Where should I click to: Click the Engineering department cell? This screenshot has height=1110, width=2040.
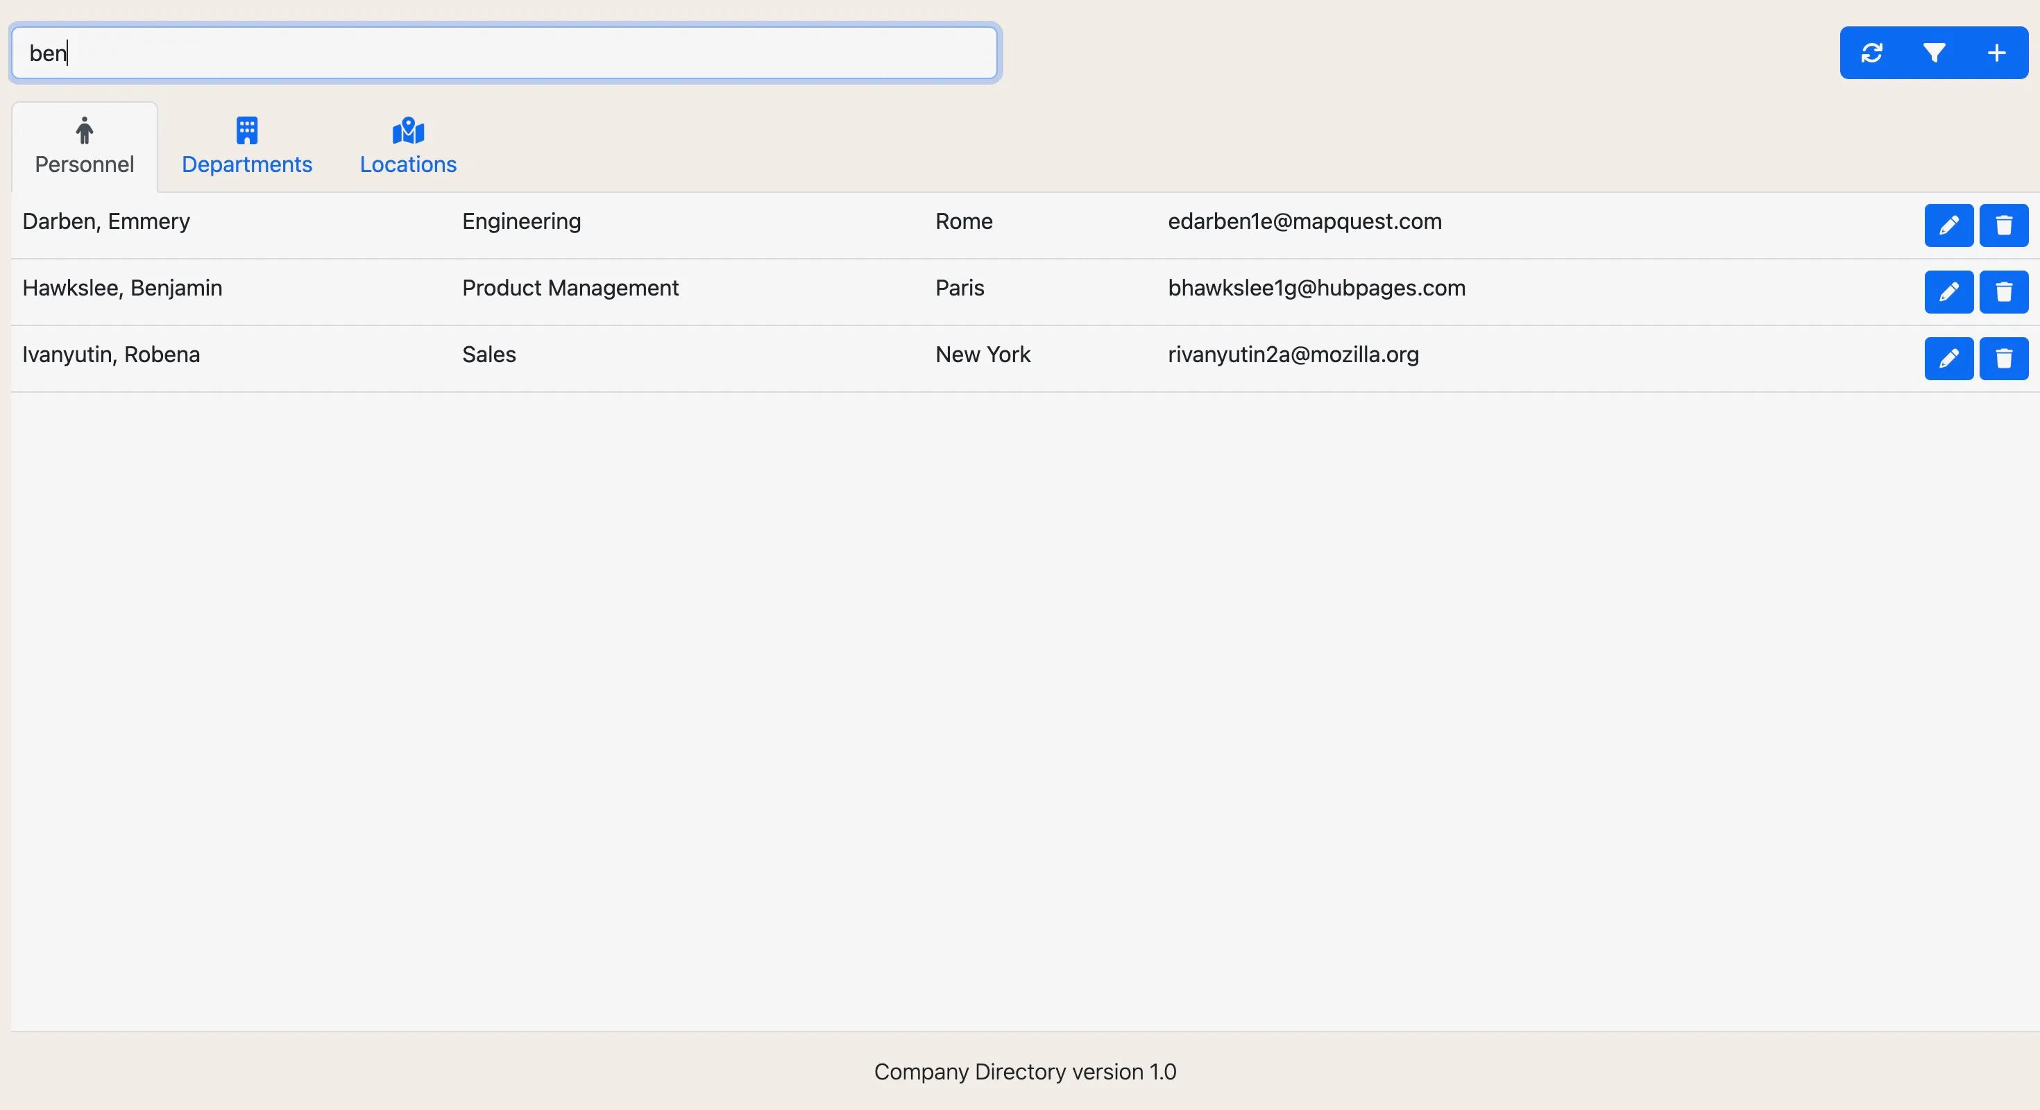pyautogui.click(x=521, y=221)
